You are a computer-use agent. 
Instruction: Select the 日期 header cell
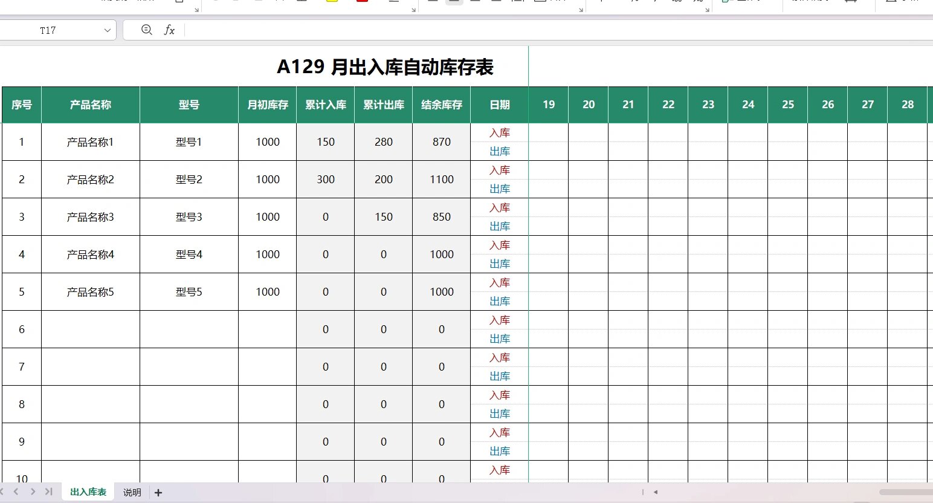tap(500, 105)
